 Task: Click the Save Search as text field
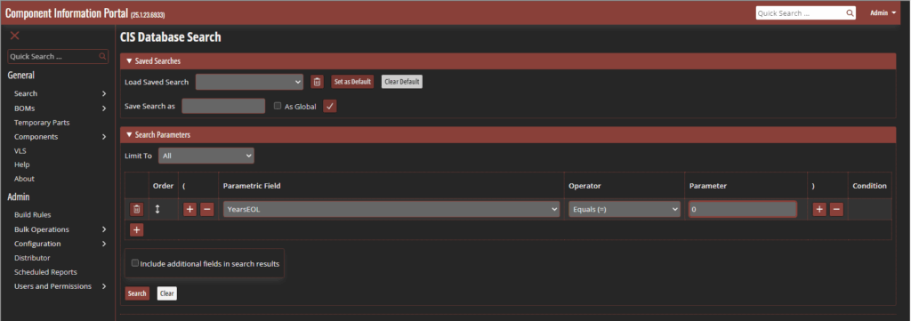point(223,106)
